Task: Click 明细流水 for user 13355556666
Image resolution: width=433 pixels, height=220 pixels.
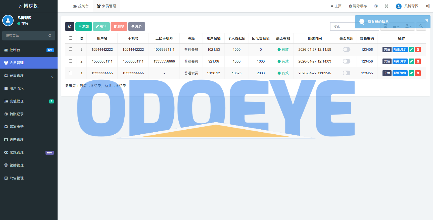Action: (400, 73)
